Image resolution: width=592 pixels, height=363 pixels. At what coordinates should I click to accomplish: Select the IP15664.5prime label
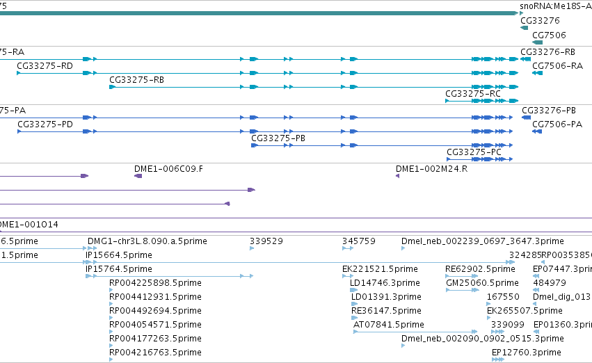[x=118, y=255]
